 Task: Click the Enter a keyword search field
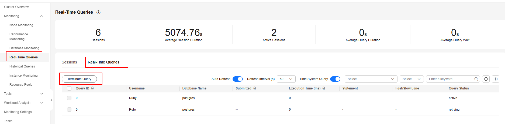coord(450,79)
